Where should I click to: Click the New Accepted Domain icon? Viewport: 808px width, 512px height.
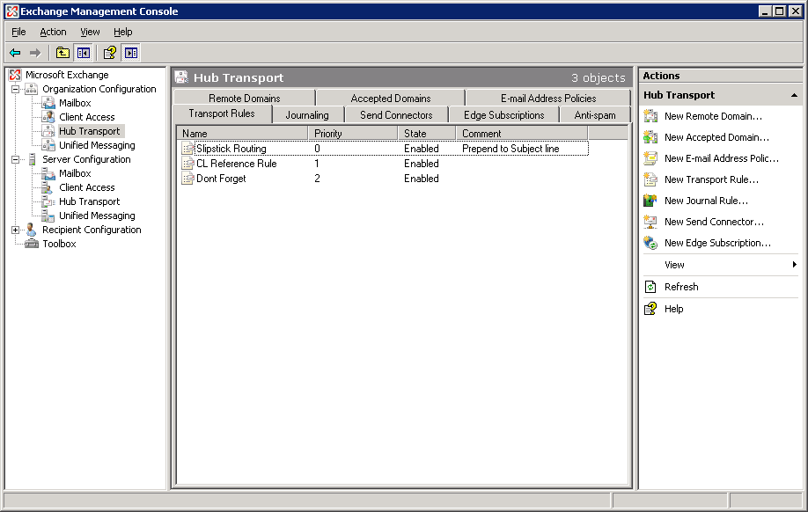[650, 137]
